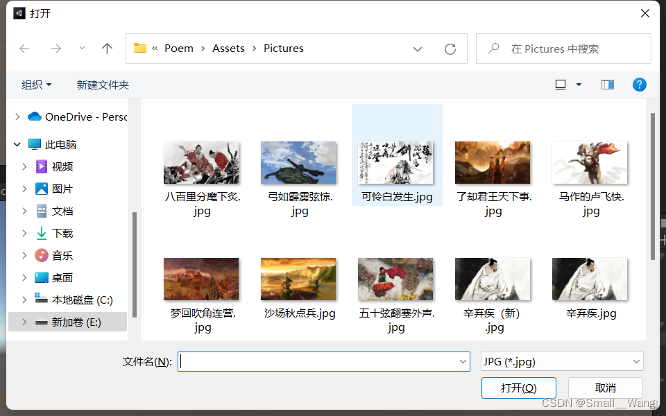The height and width of the screenshot is (416, 666).
Task: Expand the 视频 folder node
Action: click(25, 167)
